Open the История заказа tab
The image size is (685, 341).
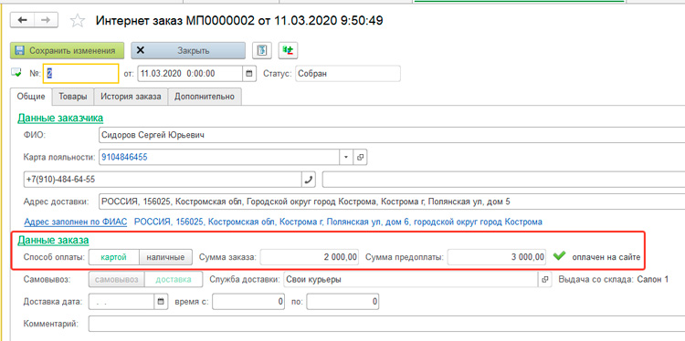(x=131, y=97)
